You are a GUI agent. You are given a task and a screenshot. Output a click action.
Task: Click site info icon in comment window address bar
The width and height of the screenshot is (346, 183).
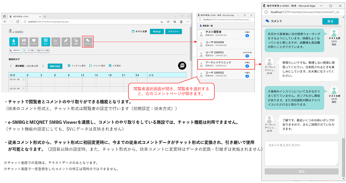click(266, 12)
